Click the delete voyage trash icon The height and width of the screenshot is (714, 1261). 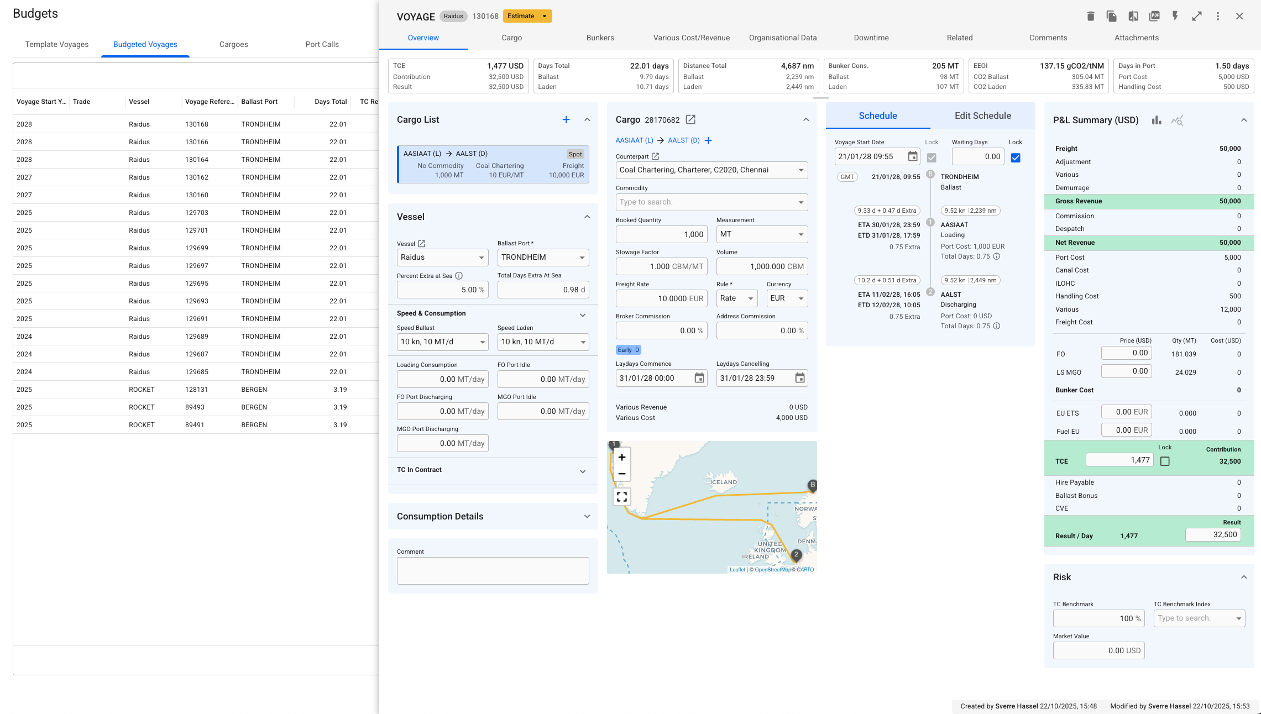[1090, 16]
